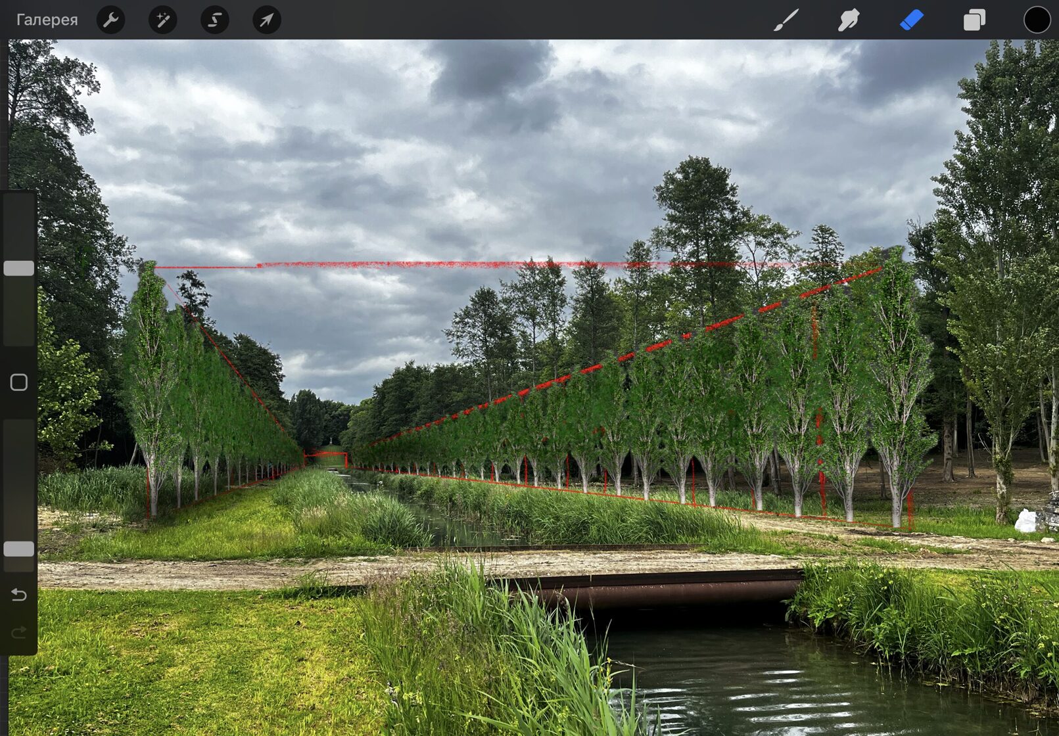Select the Paint brush tool
This screenshot has width=1059, height=736.
click(x=786, y=20)
